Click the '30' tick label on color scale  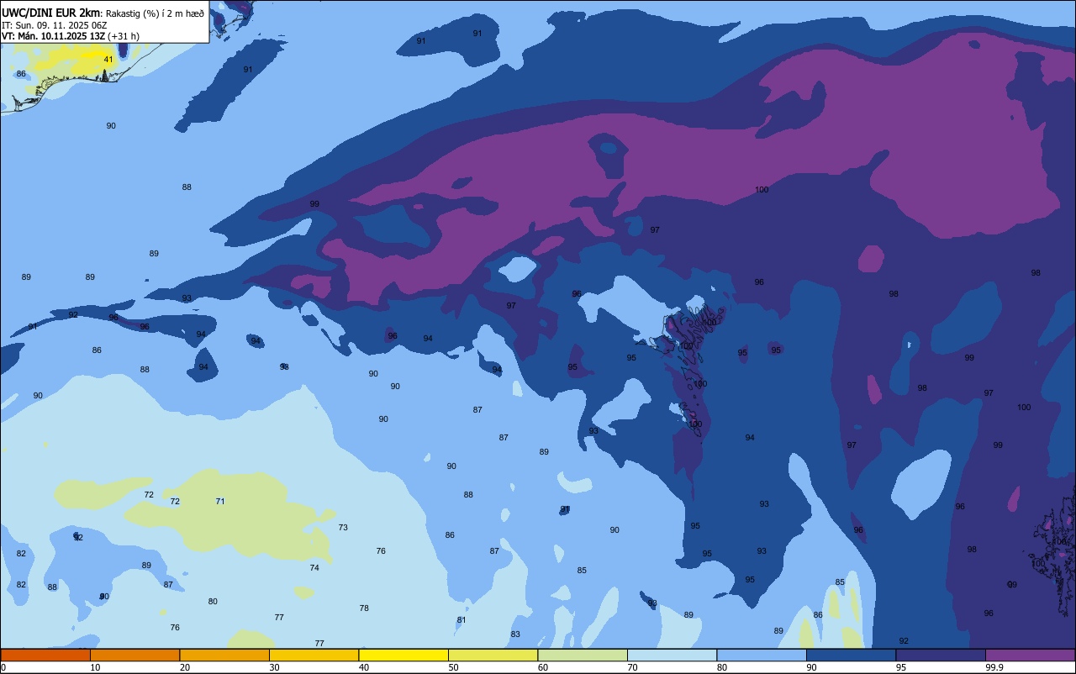274,667
